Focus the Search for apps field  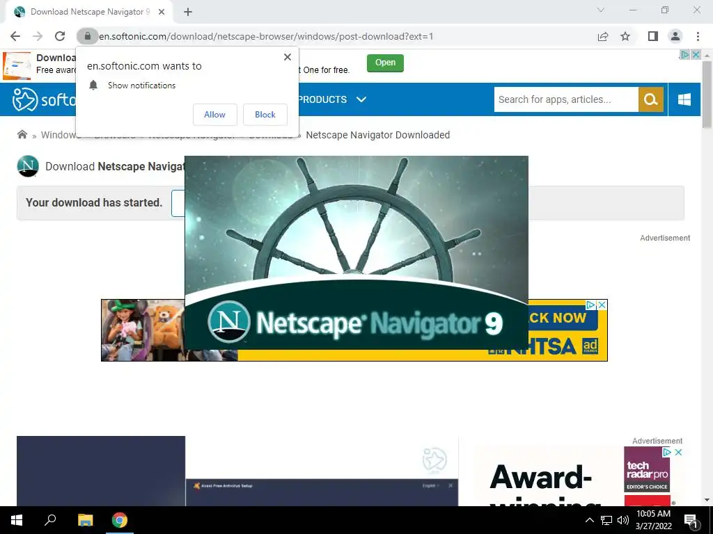(566, 99)
